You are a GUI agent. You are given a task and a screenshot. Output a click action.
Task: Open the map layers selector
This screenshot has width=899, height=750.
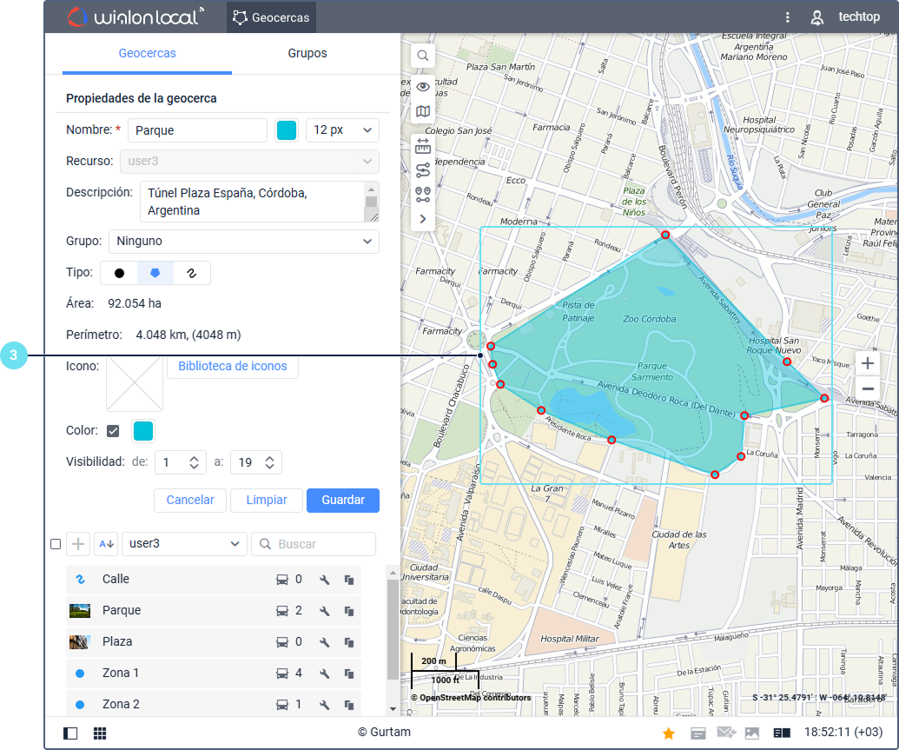423,111
